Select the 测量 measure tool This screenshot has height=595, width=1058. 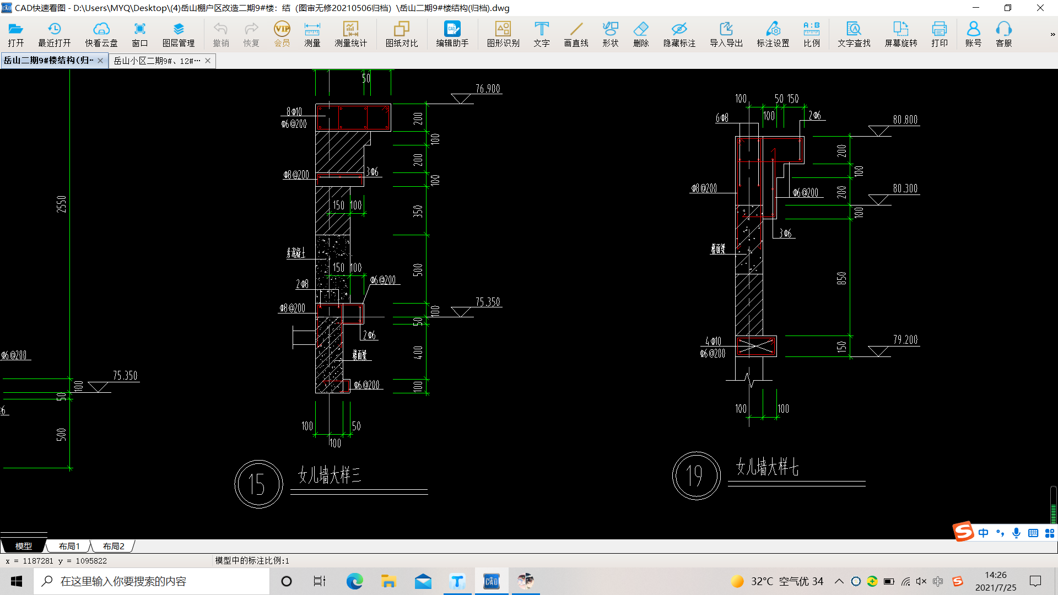pyautogui.click(x=312, y=34)
